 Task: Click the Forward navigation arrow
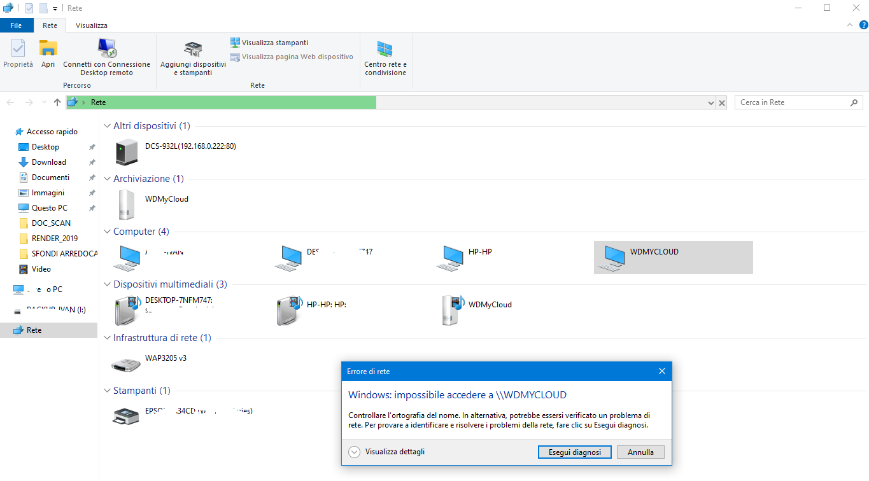tap(29, 102)
